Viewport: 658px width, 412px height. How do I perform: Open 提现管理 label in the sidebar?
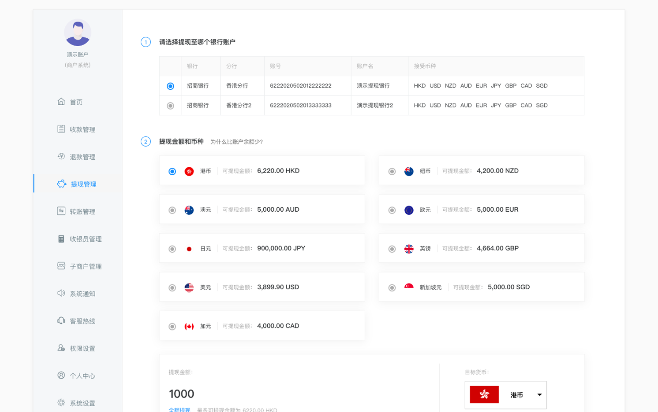pyautogui.click(x=84, y=184)
